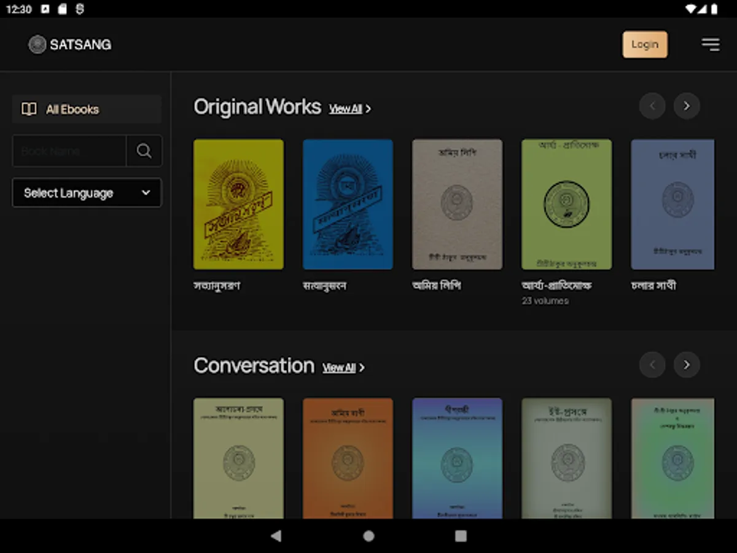Focus the Book Name search field
The image size is (737, 553).
pyautogui.click(x=69, y=151)
